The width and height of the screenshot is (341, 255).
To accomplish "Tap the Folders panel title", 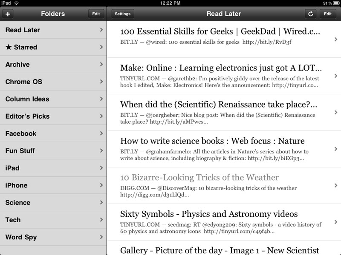I will 53,14.
